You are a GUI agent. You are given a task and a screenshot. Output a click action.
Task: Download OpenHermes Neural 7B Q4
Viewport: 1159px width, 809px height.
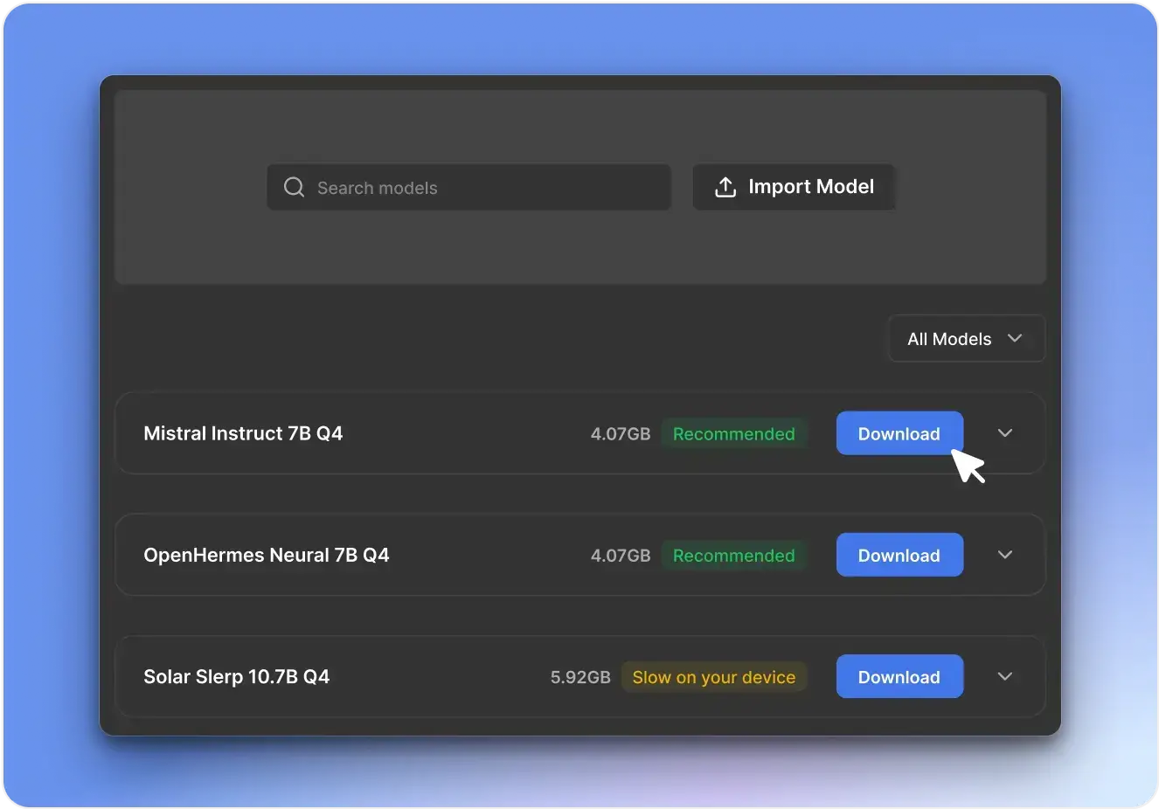899,555
